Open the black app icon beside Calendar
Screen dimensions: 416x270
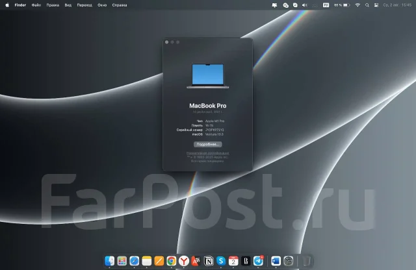point(246,261)
